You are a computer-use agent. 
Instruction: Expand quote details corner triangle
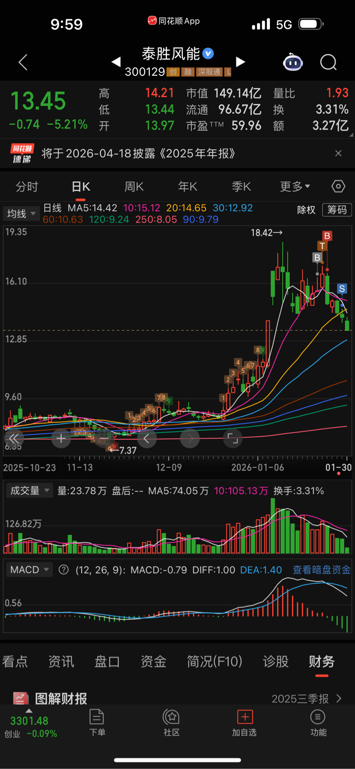pos(351,135)
